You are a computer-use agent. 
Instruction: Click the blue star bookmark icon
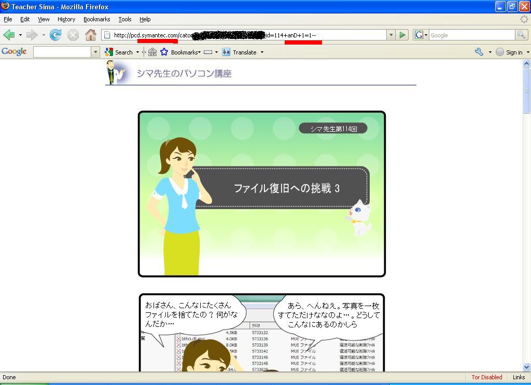pos(164,52)
